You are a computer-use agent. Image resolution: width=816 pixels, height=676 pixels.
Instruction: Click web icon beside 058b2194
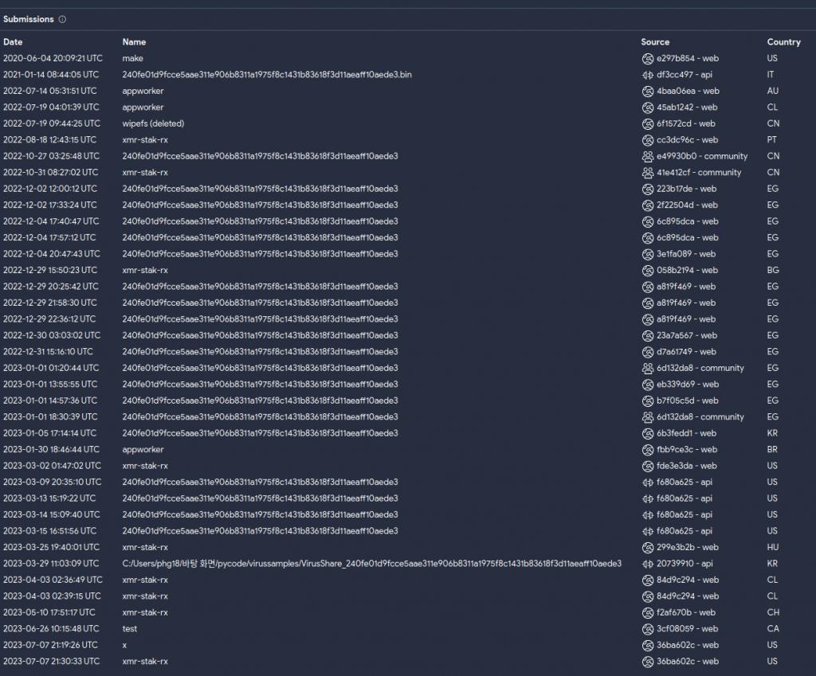[647, 271]
